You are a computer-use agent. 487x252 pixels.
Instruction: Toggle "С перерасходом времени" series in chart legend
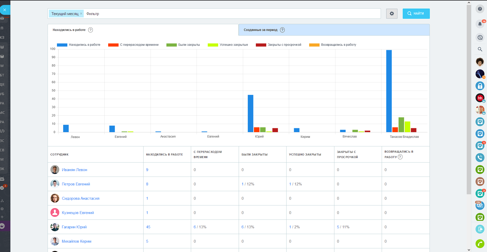[x=133, y=45]
